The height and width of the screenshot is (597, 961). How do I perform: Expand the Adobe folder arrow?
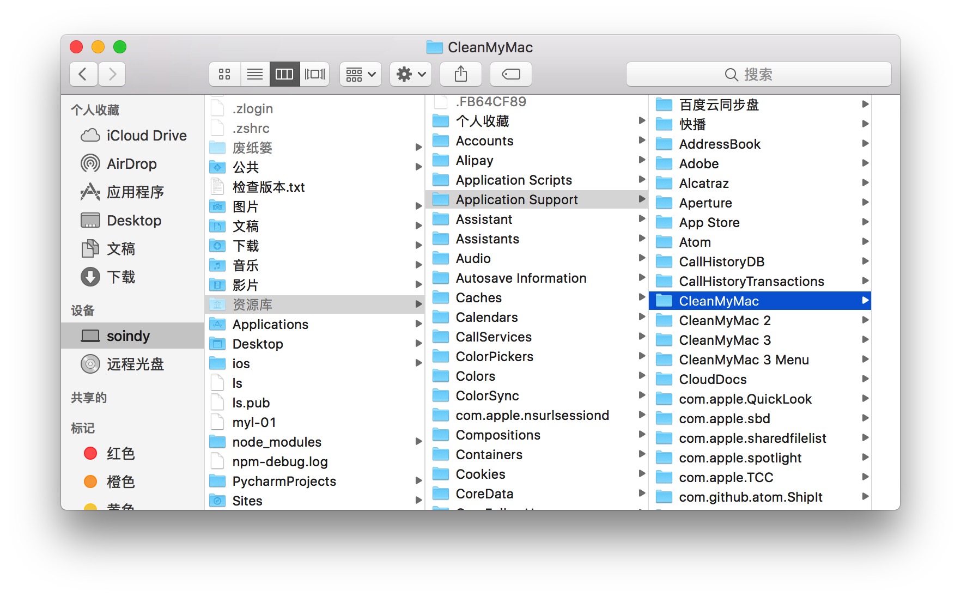865,163
